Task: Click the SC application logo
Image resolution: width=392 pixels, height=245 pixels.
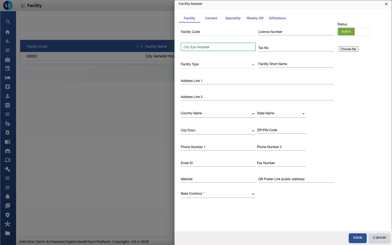Action: pos(8,5)
